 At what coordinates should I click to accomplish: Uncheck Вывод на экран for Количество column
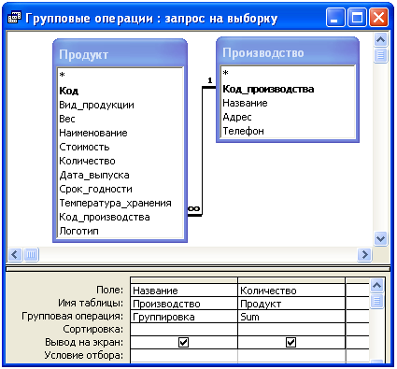tap(291, 343)
